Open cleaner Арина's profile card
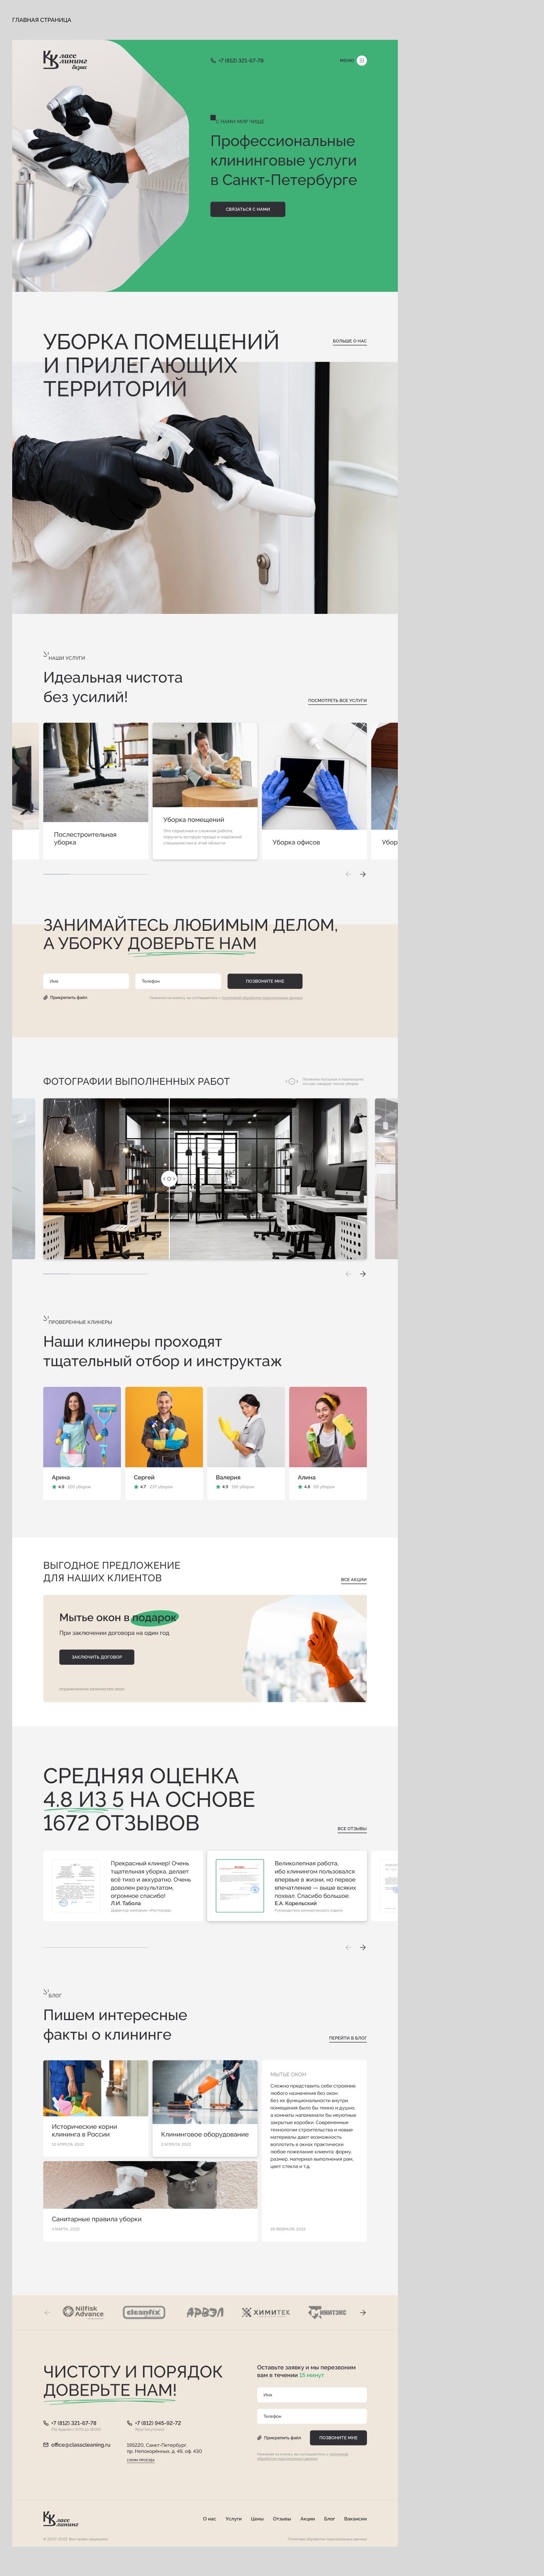This screenshot has height=2576, width=544. click(x=82, y=1442)
